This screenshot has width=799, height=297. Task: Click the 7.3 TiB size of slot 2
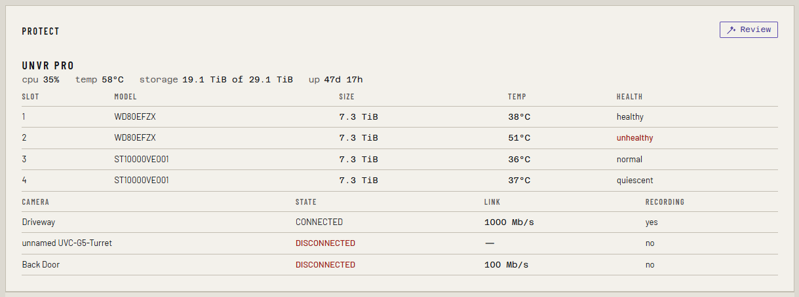point(359,138)
